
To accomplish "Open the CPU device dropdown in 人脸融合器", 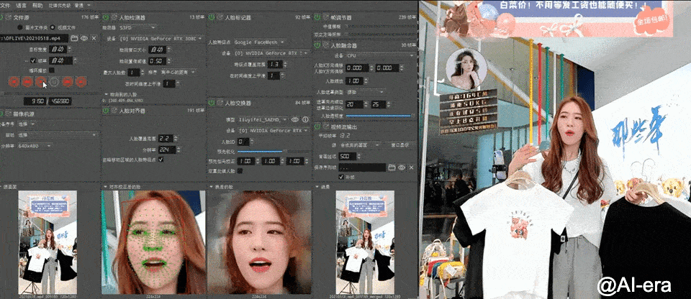I will pyautogui.click(x=380, y=56).
